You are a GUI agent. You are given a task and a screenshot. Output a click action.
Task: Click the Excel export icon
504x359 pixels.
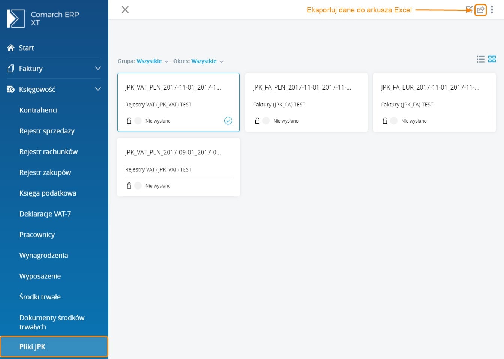click(480, 10)
